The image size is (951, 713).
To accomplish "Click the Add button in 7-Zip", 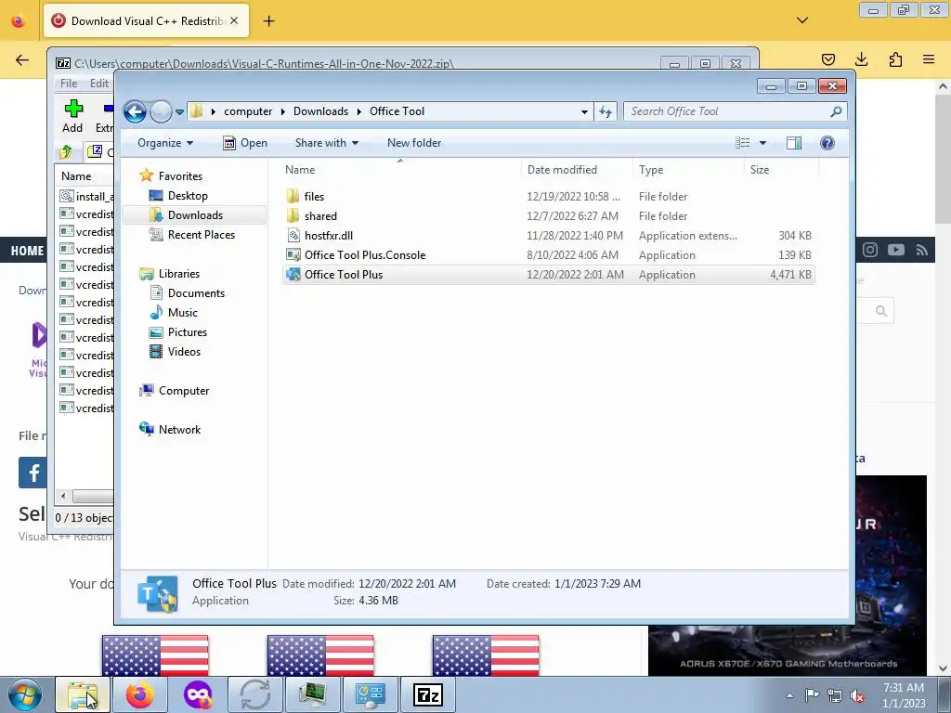I will click(72, 116).
